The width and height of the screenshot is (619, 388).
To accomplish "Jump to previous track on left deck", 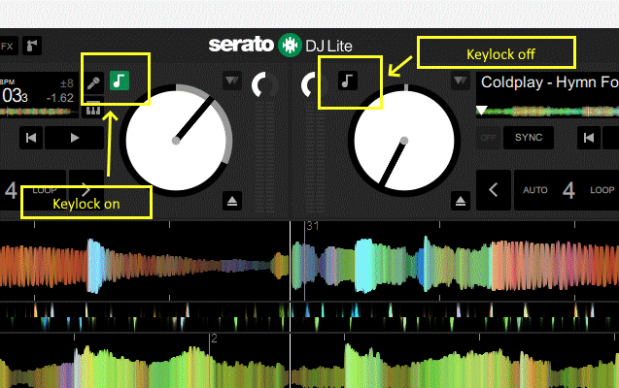I will pos(31,138).
